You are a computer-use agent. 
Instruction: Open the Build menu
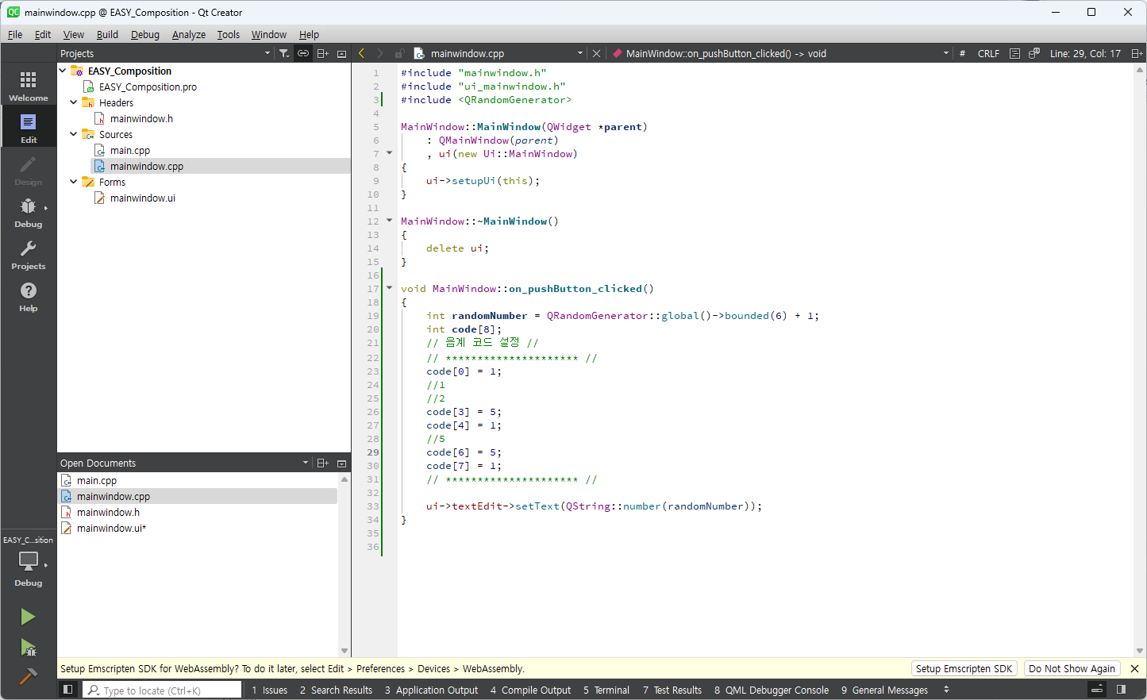click(107, 34)
